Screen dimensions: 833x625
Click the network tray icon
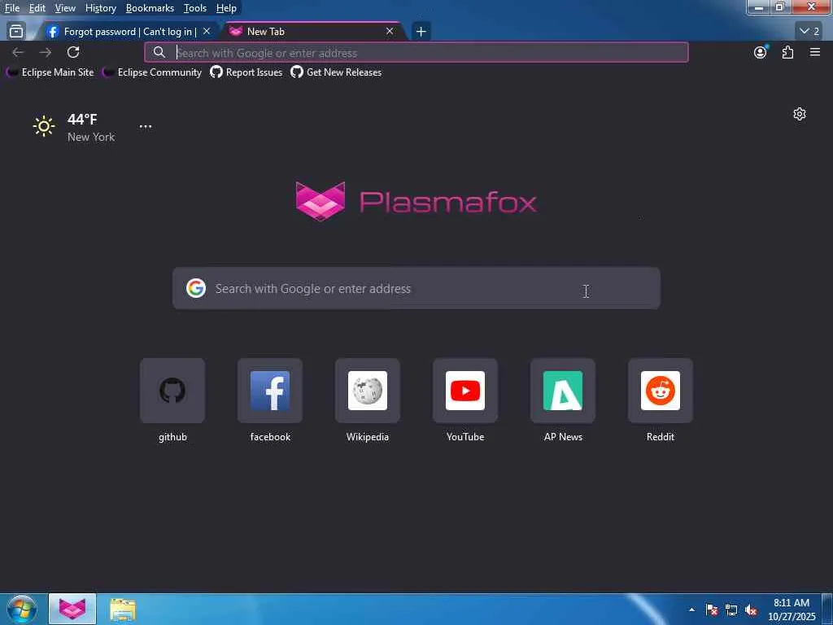click(731, 610)
